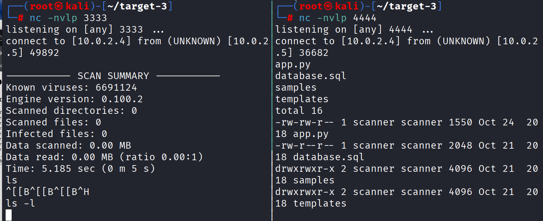The image size is (543, 221).
Task: Click the 'Known viruses: 6691124' line
Action: 71,87
